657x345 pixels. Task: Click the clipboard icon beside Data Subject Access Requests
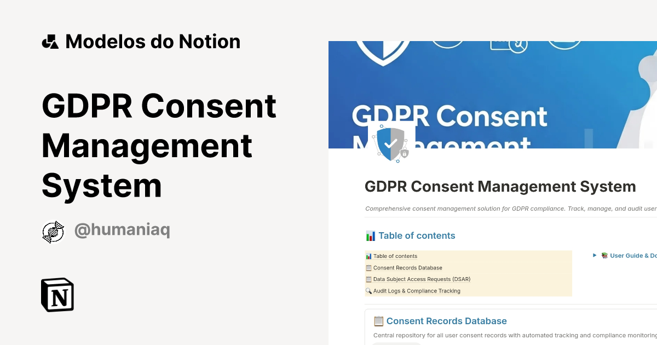[x=368, y=279]
